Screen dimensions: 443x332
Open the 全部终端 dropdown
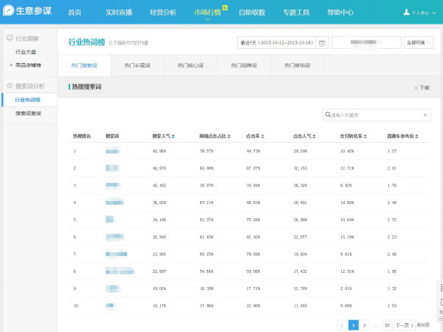(419, 42)
